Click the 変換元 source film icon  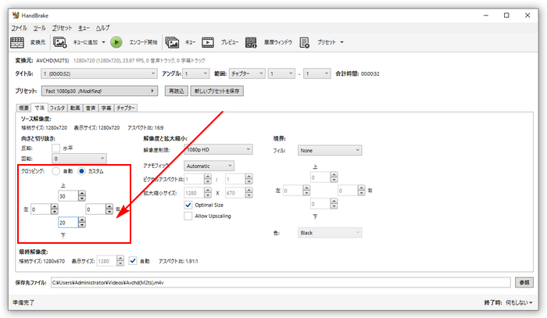(x=16, y=42)
